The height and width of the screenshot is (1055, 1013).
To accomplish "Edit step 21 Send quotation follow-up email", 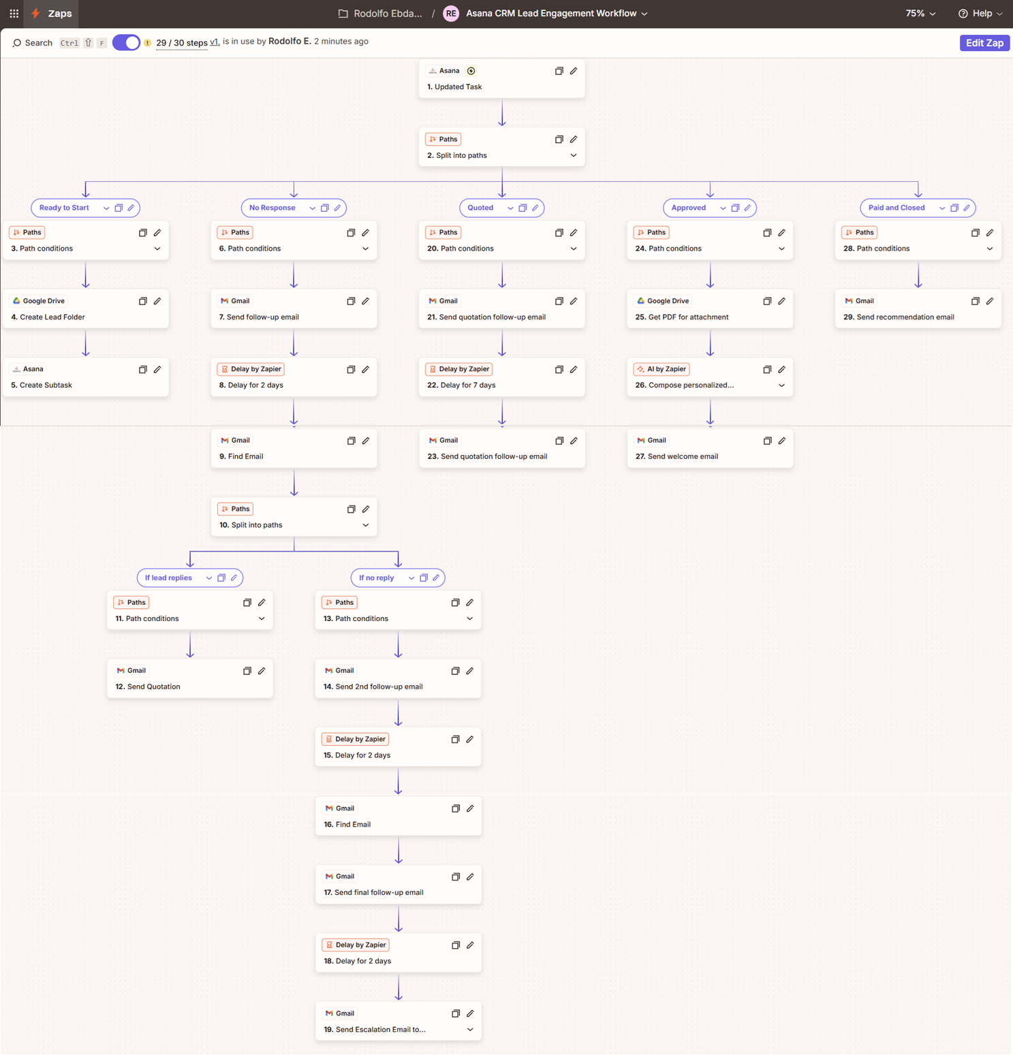I will click(574, 301).
